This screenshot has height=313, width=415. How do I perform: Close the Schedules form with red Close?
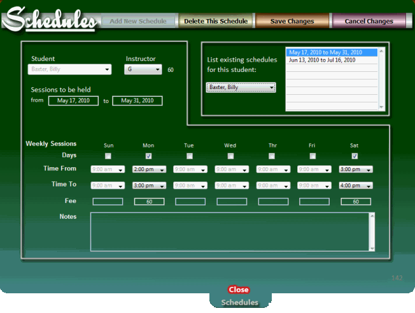[239, 289]
